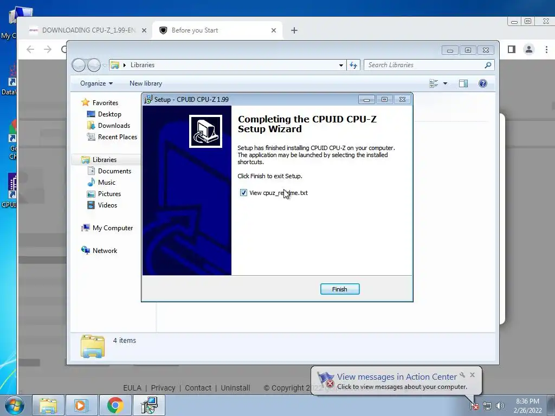This screenshot has width=555, height=416.
Task: Select Favorites in navigation pane
Action: pos(105,102)
